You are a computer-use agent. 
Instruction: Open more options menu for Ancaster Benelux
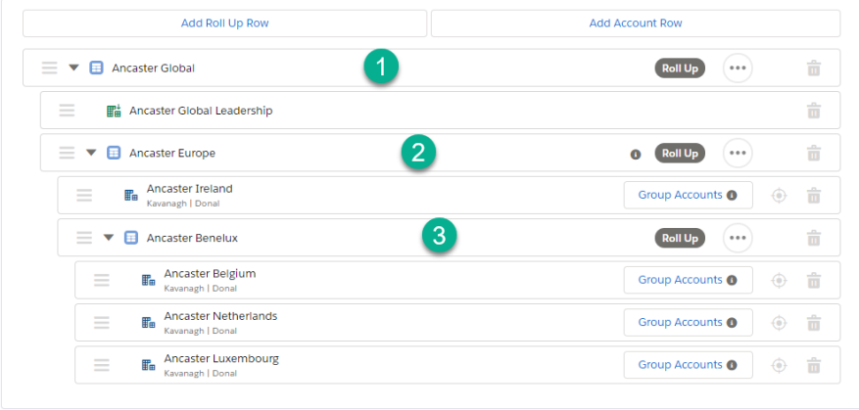[x=738, y=238]
